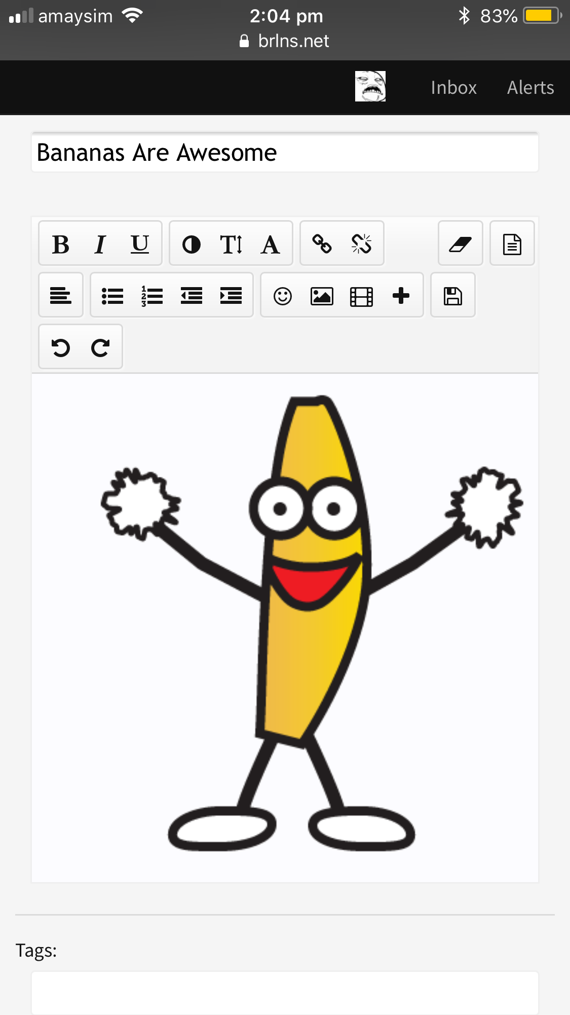Toggle italic formatting
Screen dimensions: 570x1015
[x=100, y=244]
